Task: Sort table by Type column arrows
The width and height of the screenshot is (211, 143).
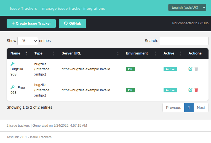Action: point(54,53)
